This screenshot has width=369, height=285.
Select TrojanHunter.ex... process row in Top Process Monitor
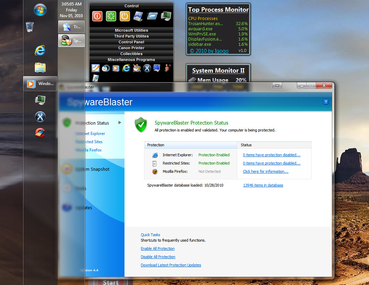(218, 23)
